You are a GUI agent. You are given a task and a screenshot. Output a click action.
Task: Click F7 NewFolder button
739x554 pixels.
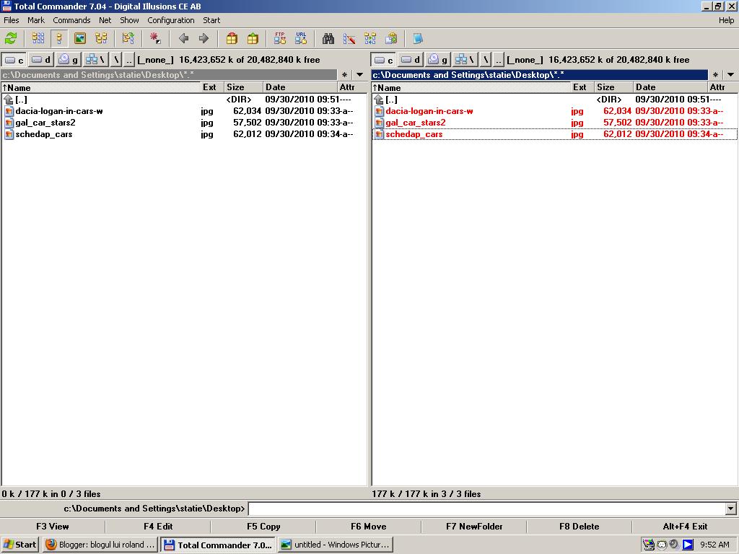474,526
